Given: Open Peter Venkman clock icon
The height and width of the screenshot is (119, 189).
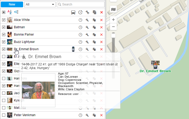Looking at the screenshot, I should (80, 115).
